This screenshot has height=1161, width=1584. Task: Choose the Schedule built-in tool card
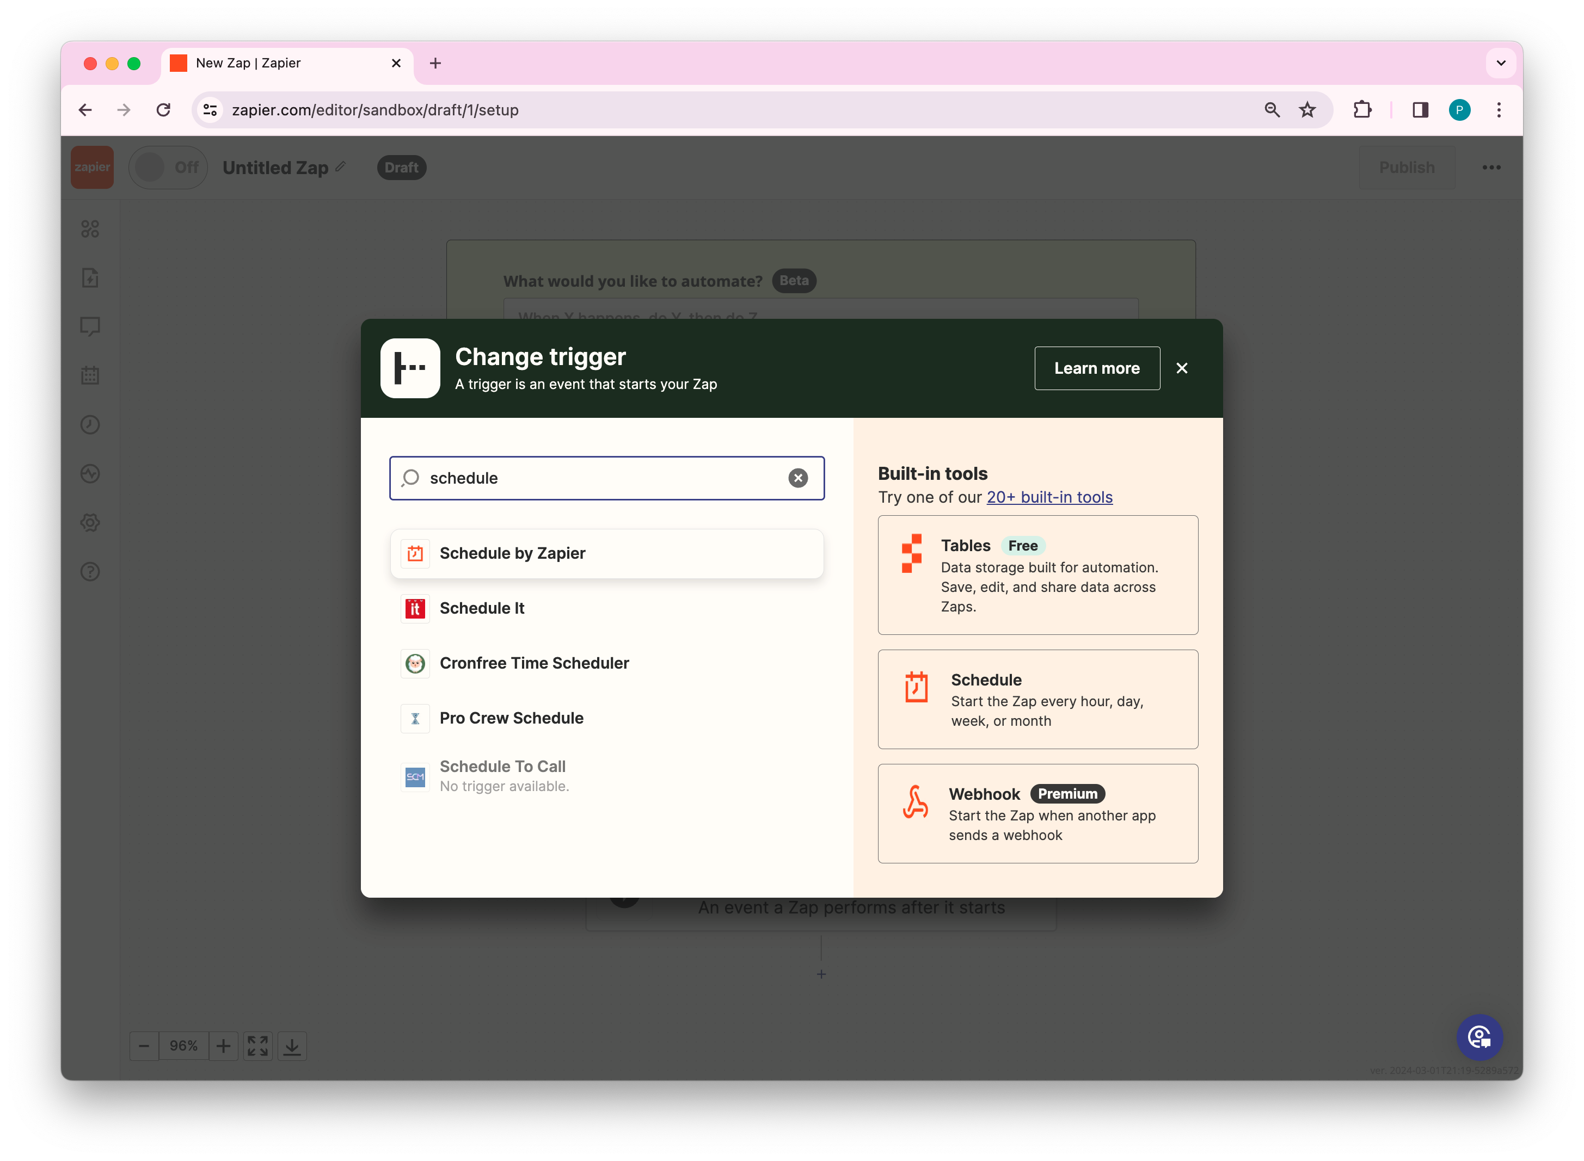point(1037,699)
